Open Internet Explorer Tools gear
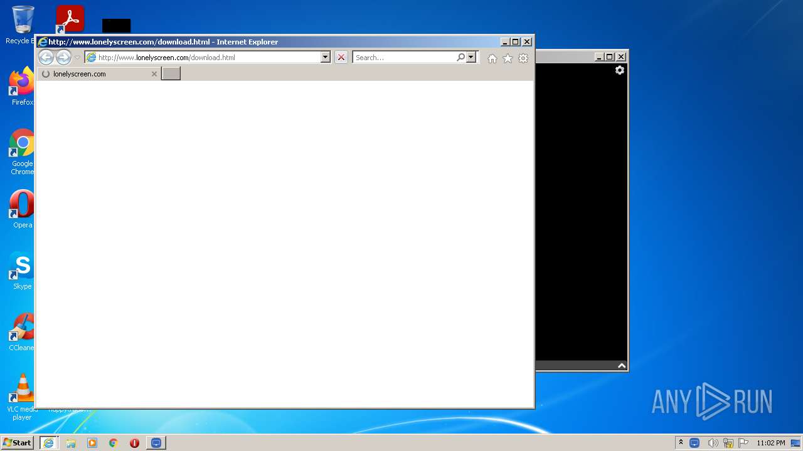 coord(523,58)
